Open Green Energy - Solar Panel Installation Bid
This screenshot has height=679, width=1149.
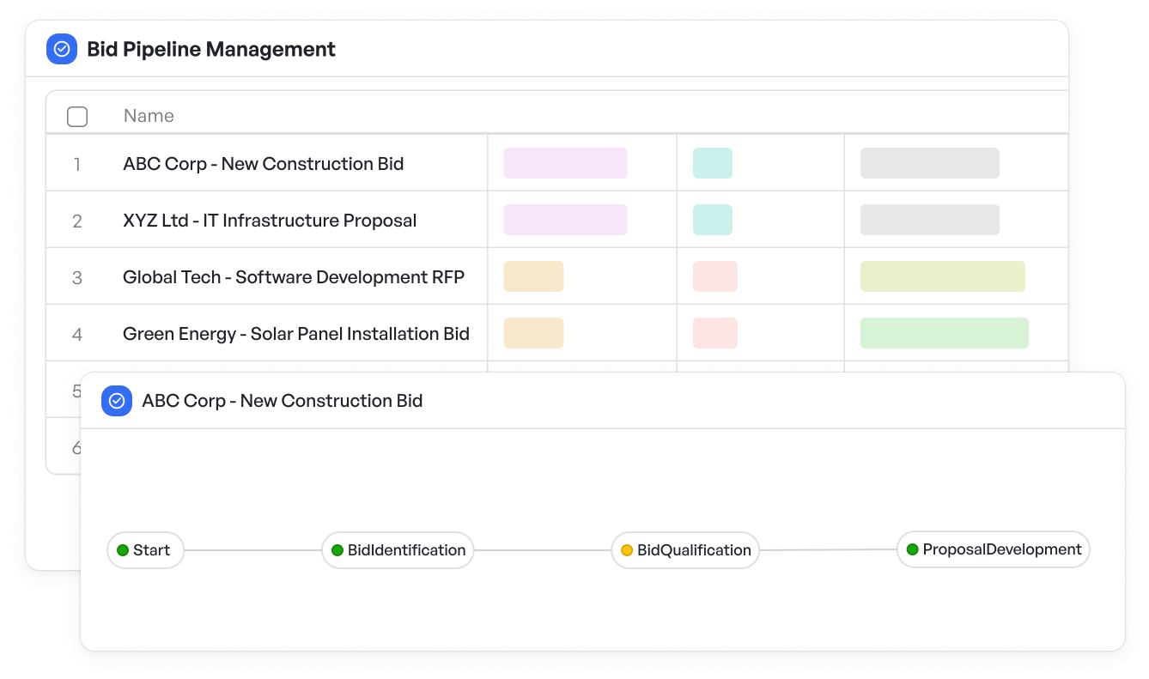(296, 334)
